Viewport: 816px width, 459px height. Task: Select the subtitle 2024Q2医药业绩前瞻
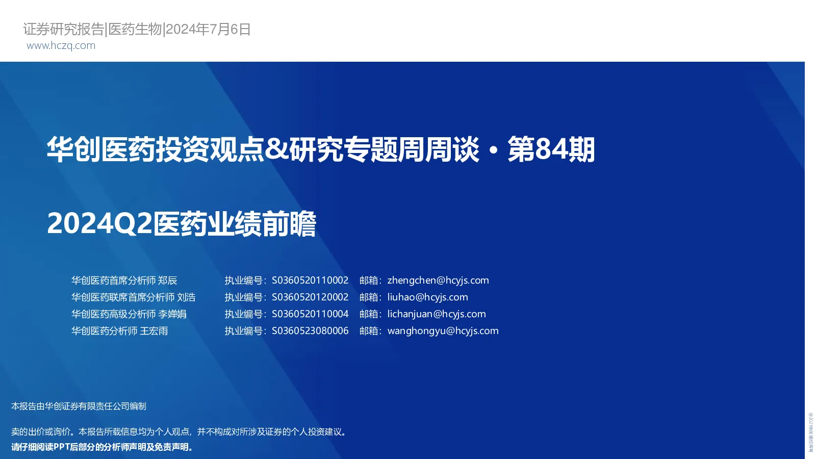click(x=182, y=223)
